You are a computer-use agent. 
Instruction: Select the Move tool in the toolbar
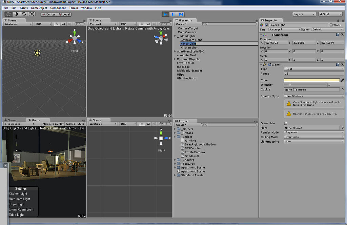click(16, 14)
